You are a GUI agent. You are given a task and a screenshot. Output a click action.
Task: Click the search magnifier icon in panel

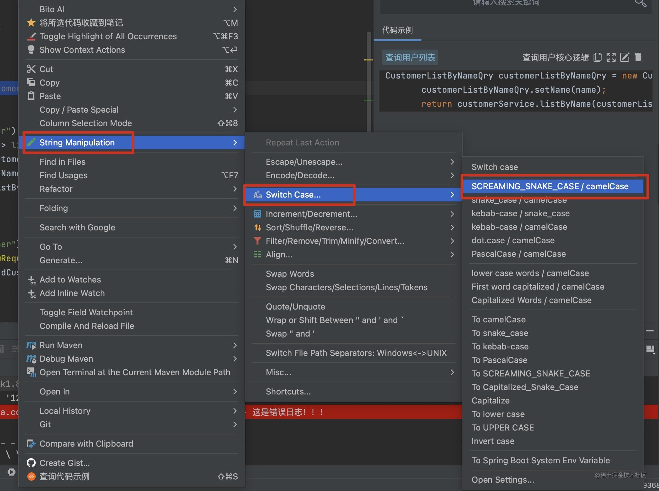click(640, 3)
